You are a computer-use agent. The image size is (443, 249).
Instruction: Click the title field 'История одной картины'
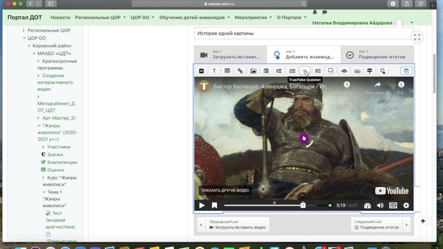tap(304, 34)
